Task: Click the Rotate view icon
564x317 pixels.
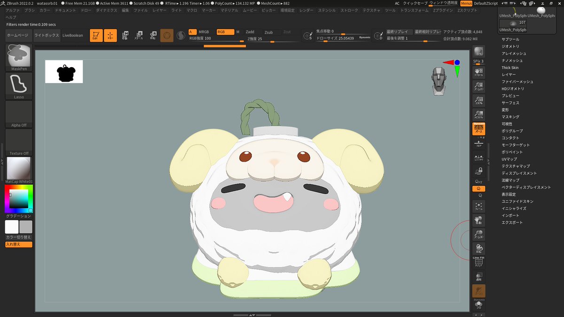Action: 478,249
